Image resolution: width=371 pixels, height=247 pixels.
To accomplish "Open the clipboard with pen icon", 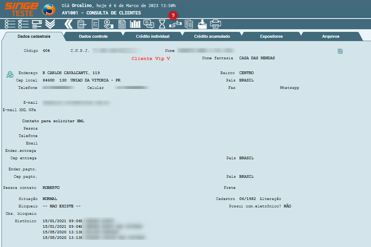I will pyautogui.click(x=82, y=24).
